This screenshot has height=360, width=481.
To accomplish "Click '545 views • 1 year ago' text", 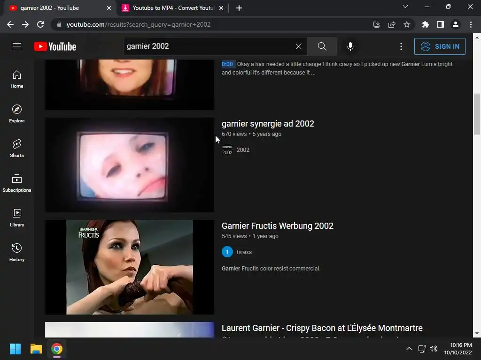I will 250,236.
